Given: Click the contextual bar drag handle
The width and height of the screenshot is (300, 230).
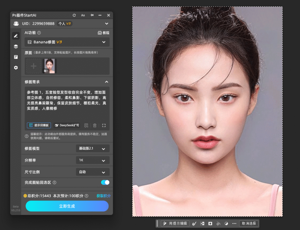Looking at the screenshot, I should click(157, 224).
